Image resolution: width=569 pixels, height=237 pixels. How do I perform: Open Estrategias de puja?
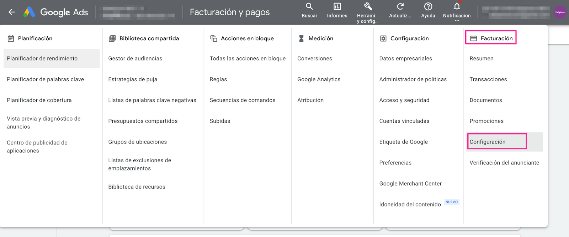[x=133, y=79]
